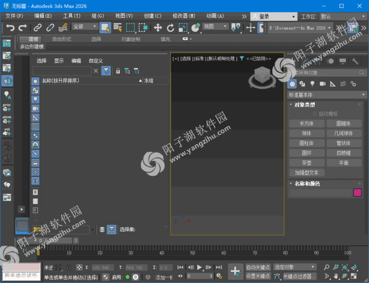
Task: Select the Unlink selection tool
Action: [50, 28]
